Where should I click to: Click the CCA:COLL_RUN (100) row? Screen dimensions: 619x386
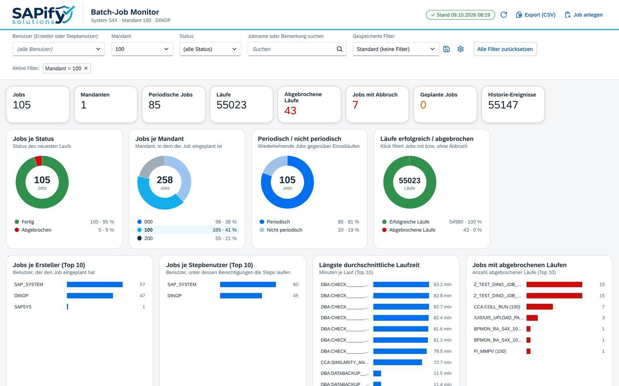539,307
